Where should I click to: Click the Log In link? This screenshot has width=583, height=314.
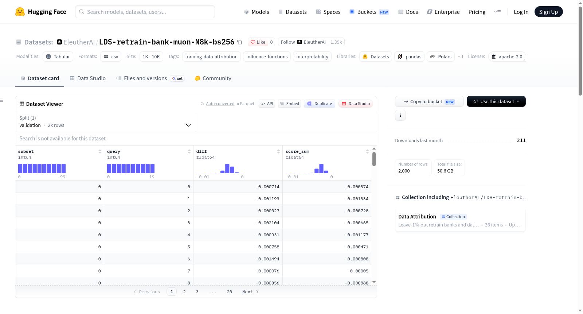pos(521,12)
